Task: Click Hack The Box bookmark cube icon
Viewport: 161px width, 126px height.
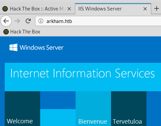Action: [6, 32]
